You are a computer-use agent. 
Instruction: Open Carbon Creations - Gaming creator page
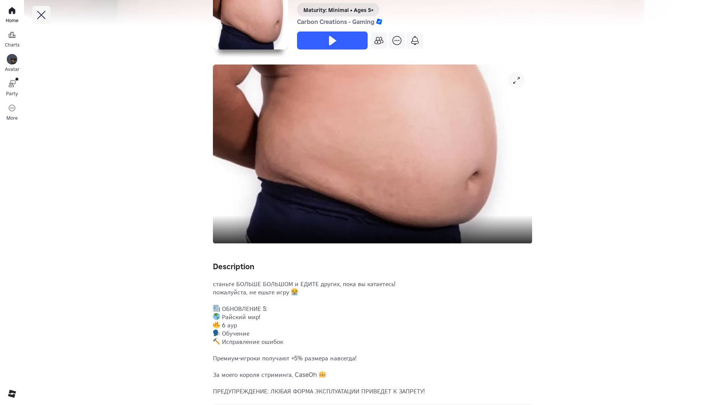point(336,22)
